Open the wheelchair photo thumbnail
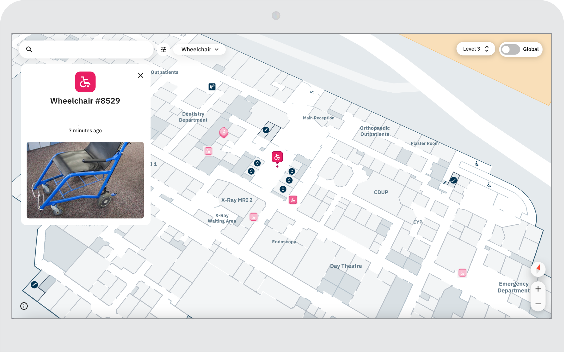This screenshot has height=352, width=564. click(85, 180)
